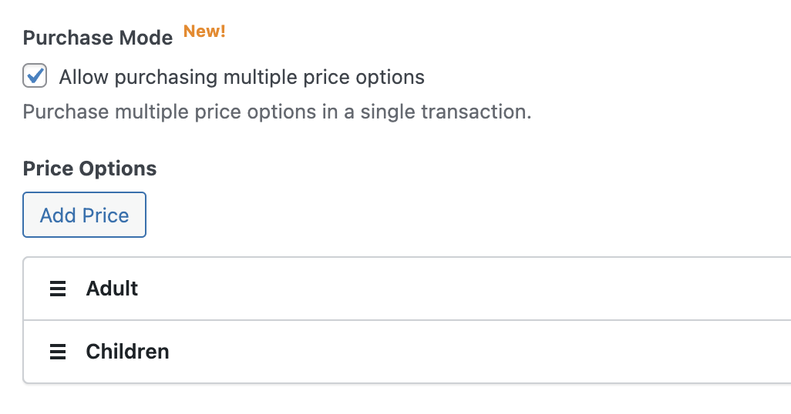Click the word 'Price' in Add Price
The image size is (791, 414).
click(106, 215)
